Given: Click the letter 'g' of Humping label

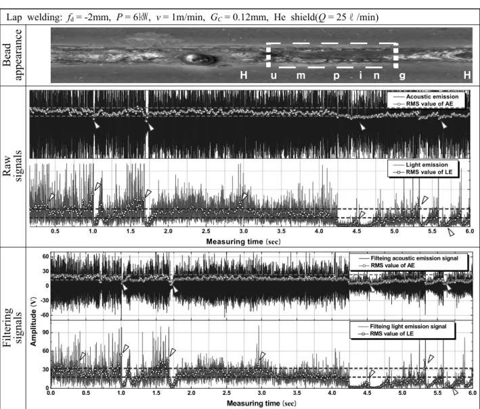Looking at the screenshot, I should click(402, 76).
